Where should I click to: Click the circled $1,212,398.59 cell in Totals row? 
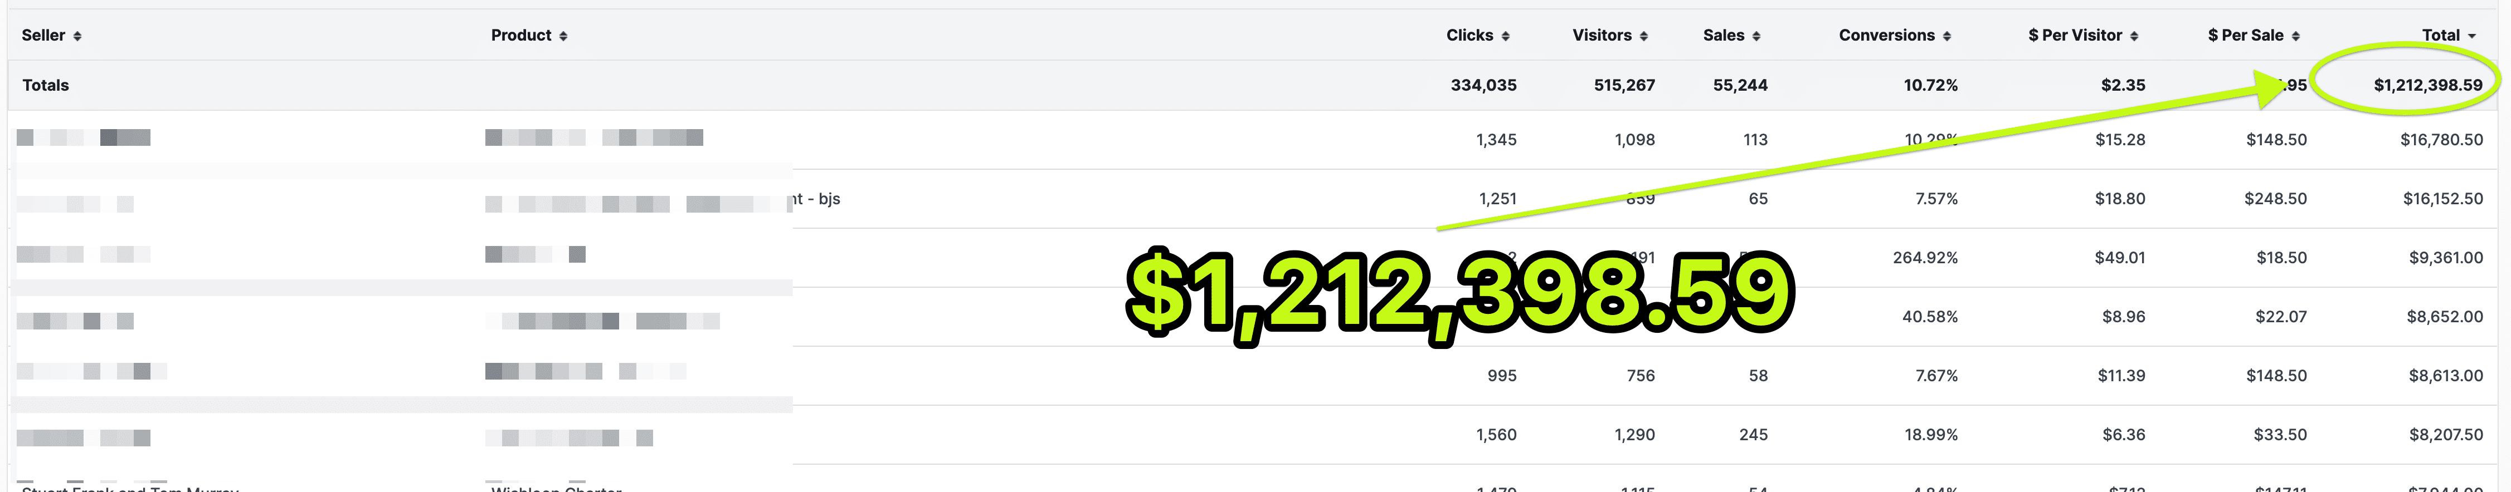point(2427,85)
